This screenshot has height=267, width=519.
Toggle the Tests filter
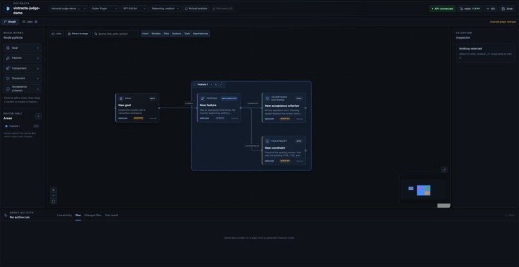(187, 33)
